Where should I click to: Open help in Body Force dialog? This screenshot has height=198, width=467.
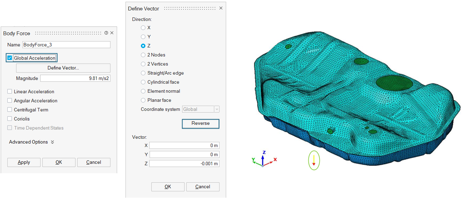(x=106, y=33)
